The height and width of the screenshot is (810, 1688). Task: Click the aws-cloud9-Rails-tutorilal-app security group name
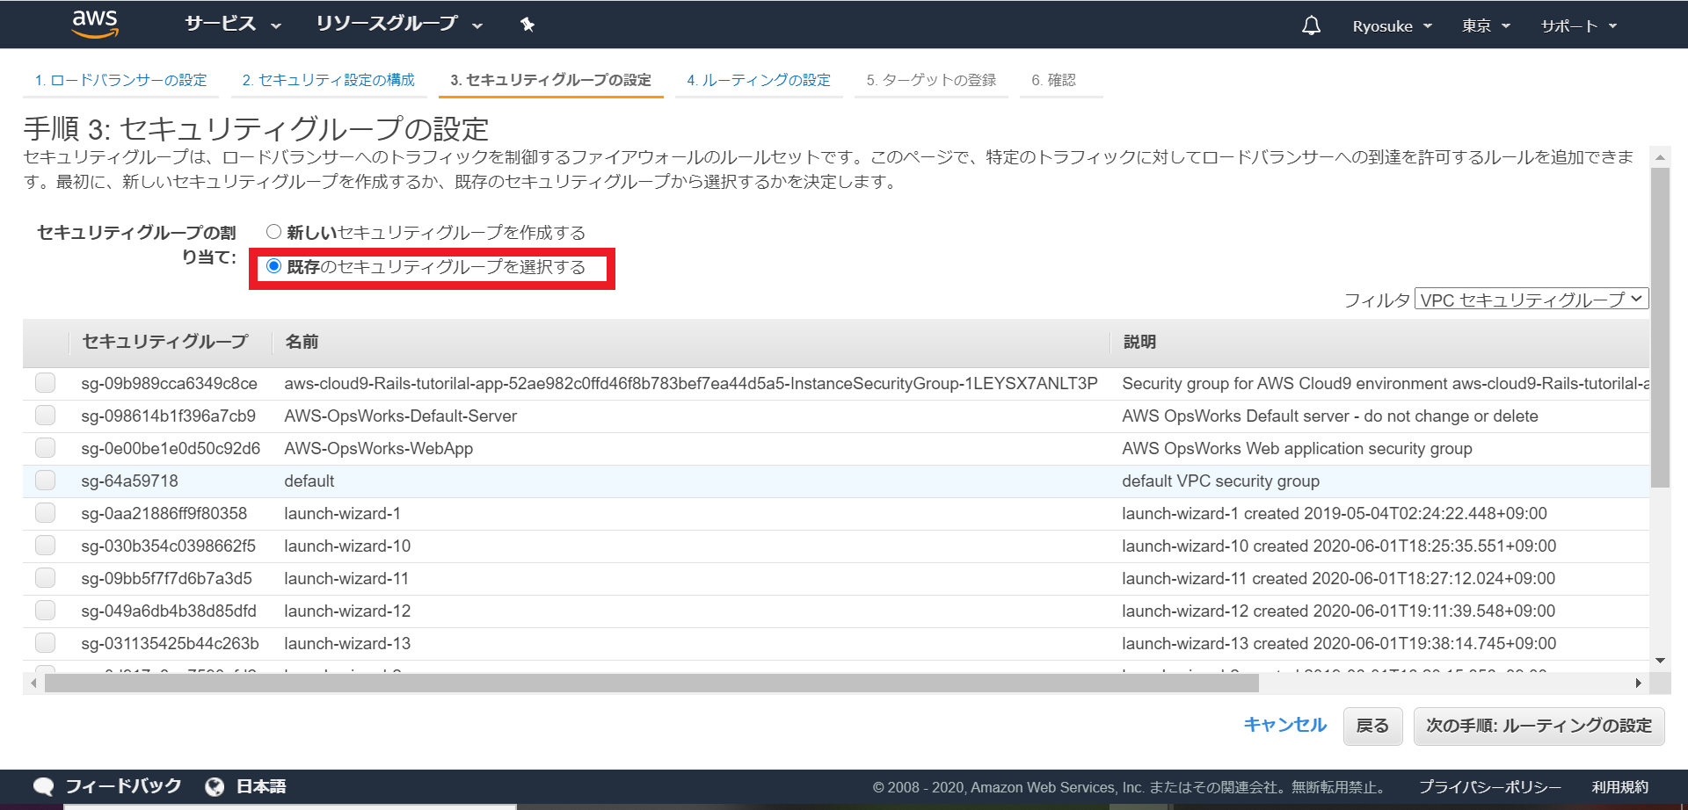pos(691,383)
